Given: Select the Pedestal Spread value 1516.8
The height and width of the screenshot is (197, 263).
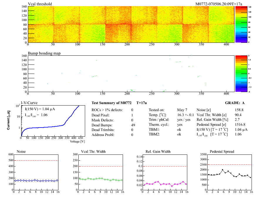Looking at the screenshot, I should 240,125.
